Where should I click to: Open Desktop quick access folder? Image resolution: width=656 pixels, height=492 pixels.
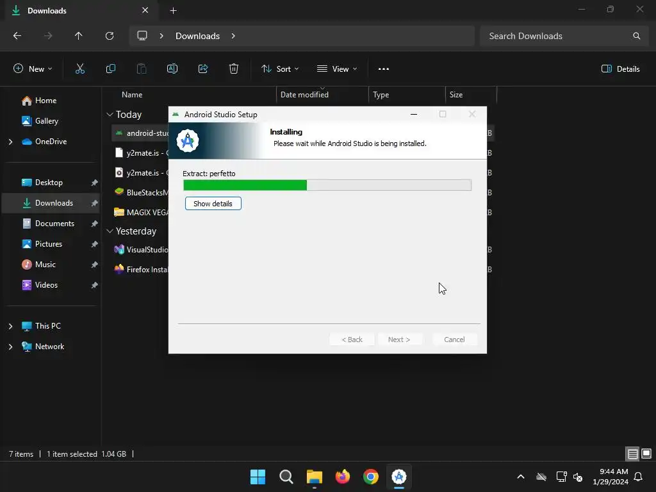click(50, 183)
